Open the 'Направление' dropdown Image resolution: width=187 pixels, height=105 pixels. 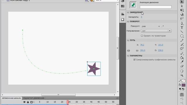pyautogui.click(x=156, y=31)
